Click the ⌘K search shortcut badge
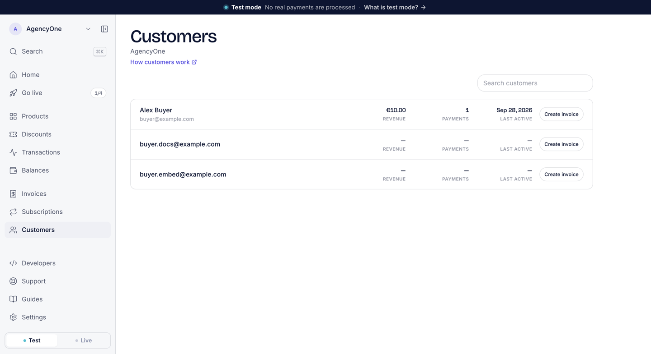651x354 pixels. (100, 51)
